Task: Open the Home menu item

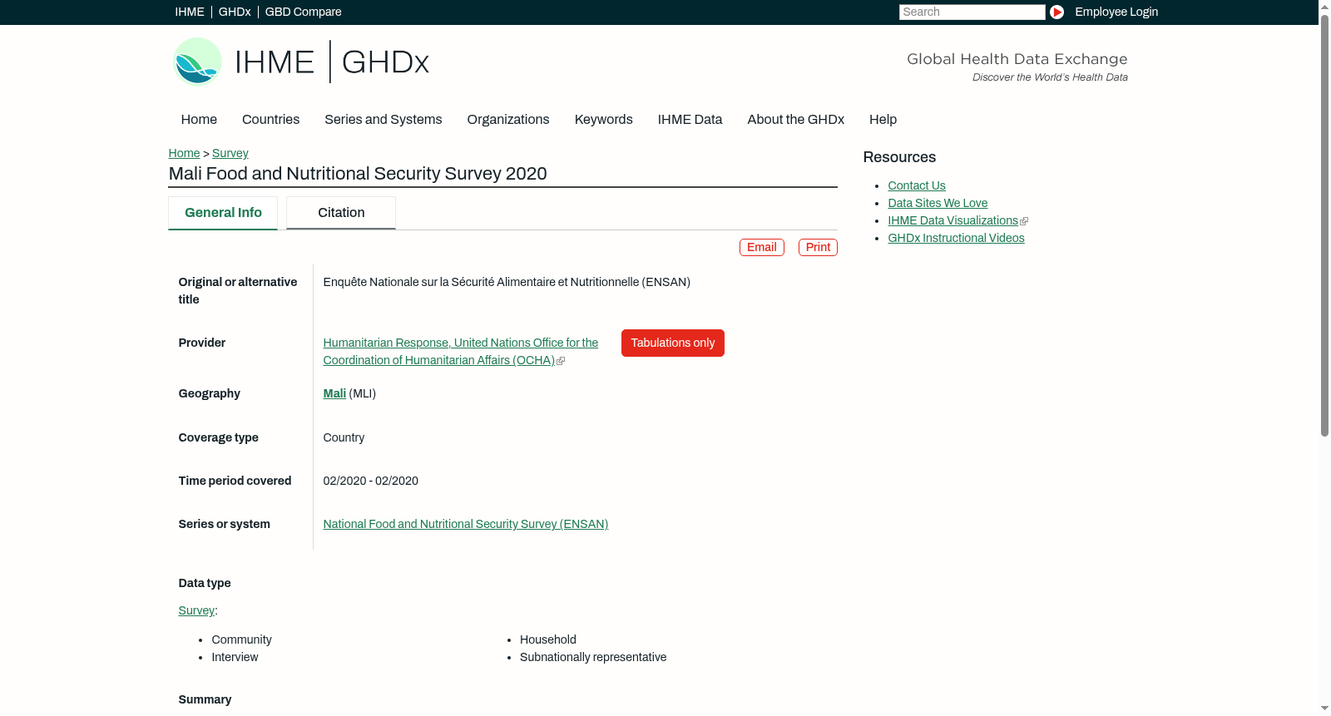Action: [199, 120]
